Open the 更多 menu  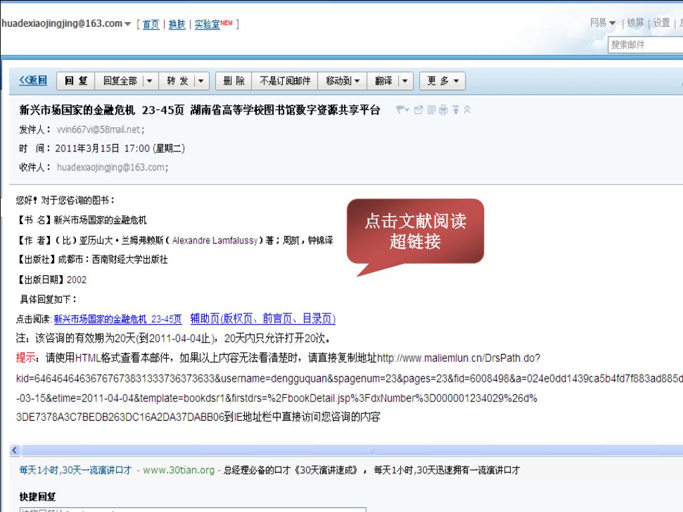pyautogui.click(x=443, y=81)
